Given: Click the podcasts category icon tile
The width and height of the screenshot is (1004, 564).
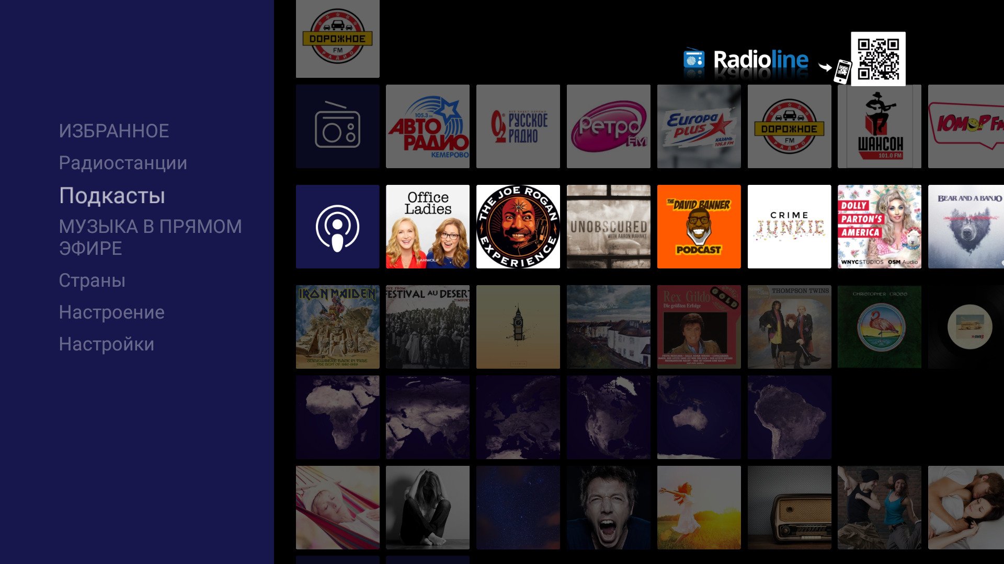Looking at the screenshot, I should click(338, 227).
